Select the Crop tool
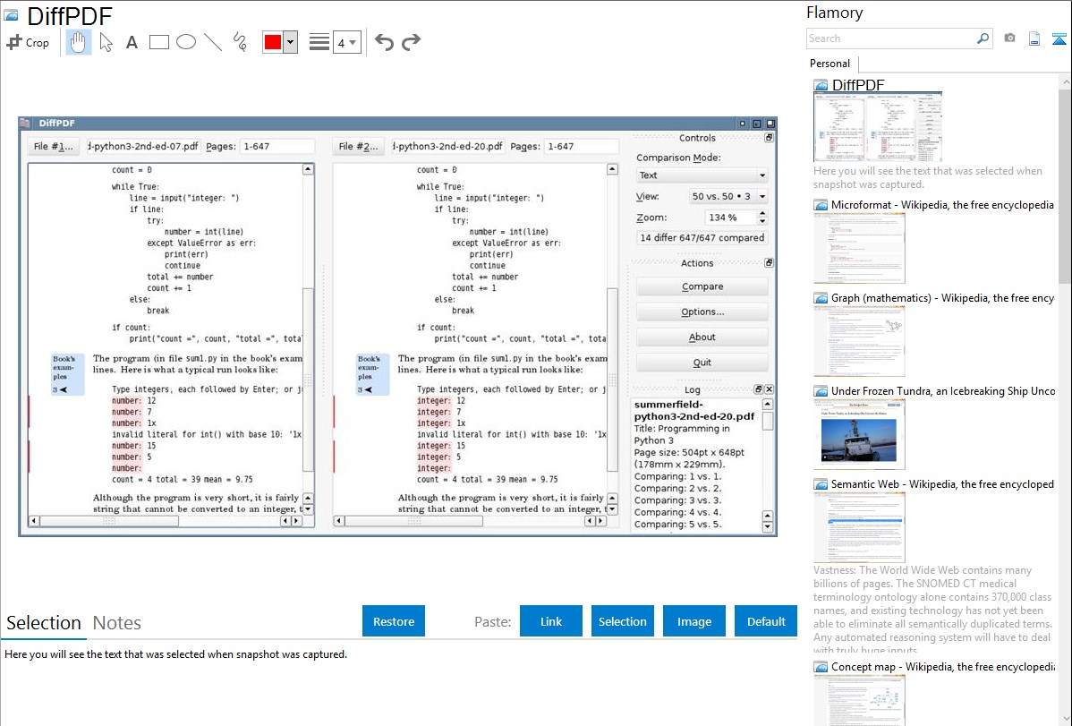The height and width of the screenshot is (726, 1072). (28, 42)
